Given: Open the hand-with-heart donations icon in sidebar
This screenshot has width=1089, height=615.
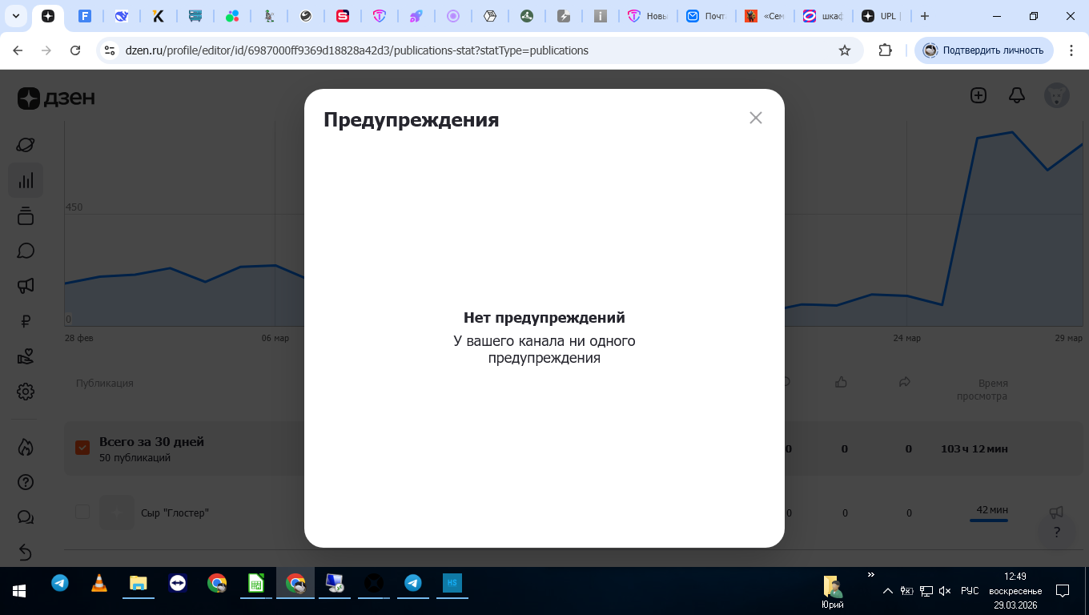Looking at the screenshot, I should (x=26, y=356).
